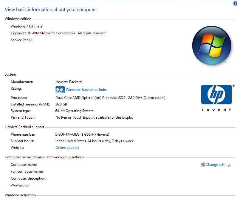Click the 64-bit Operating System value
Viewport: 237px width, 199px height.
coord(74,111)
